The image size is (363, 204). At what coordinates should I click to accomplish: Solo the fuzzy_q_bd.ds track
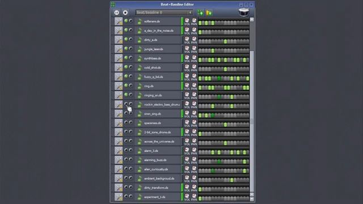[x=130, y=76]
